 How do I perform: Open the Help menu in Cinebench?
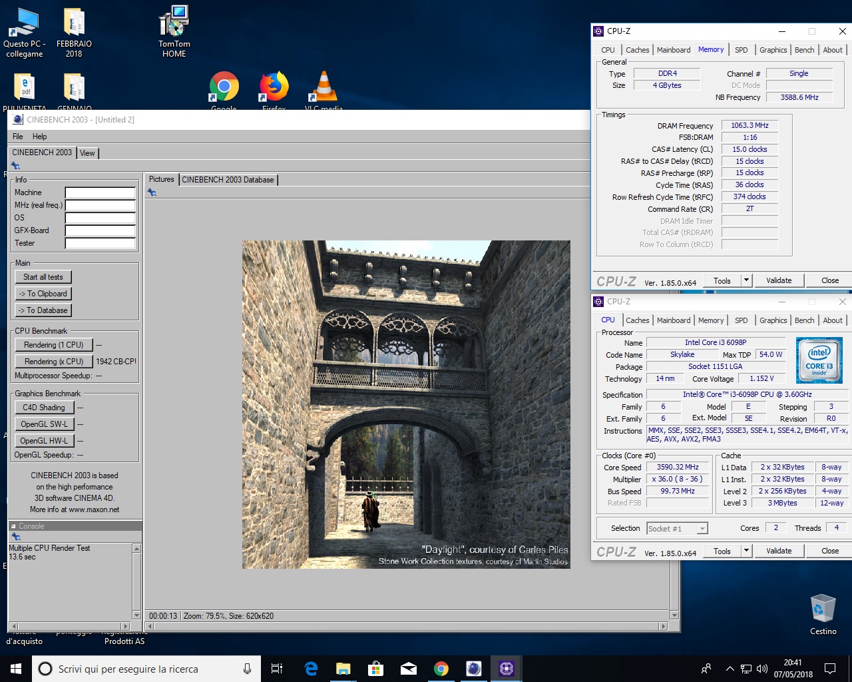[x=40, y=137]
